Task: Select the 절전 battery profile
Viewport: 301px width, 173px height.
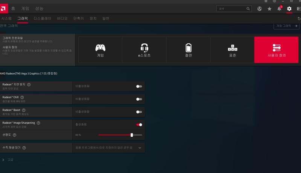Action: [189, 50]
